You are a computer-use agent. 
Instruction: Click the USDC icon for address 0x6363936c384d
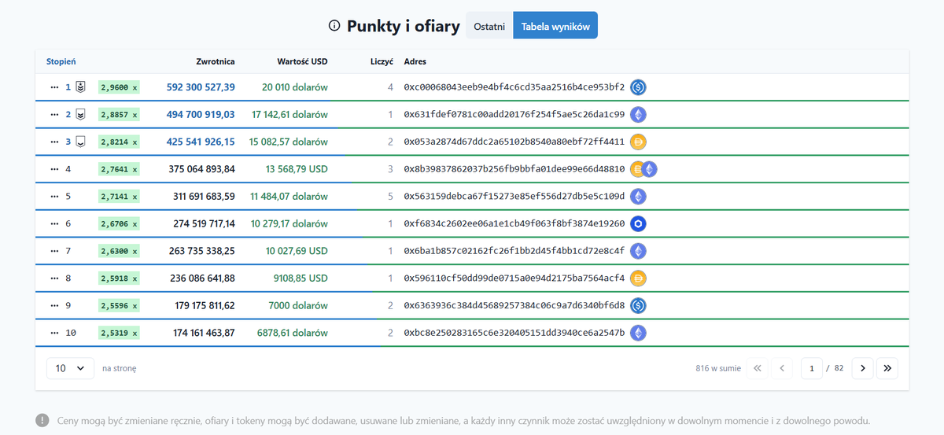(638, 305)
